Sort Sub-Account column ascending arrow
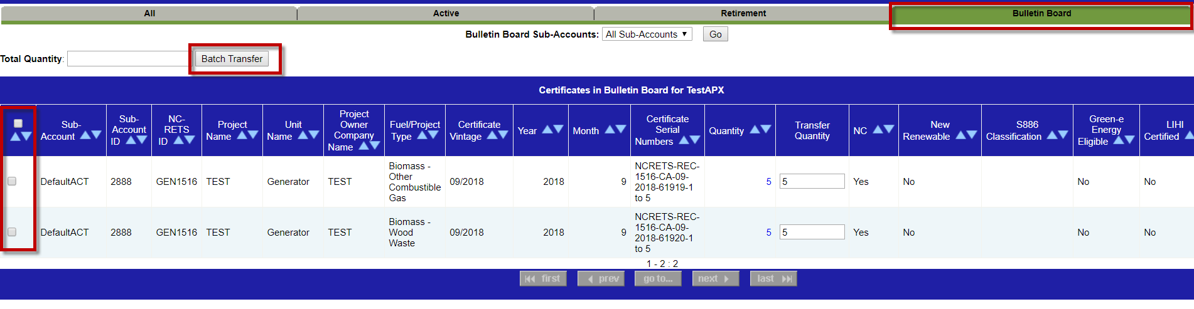The image size is (1194, 309). (85, 135)
